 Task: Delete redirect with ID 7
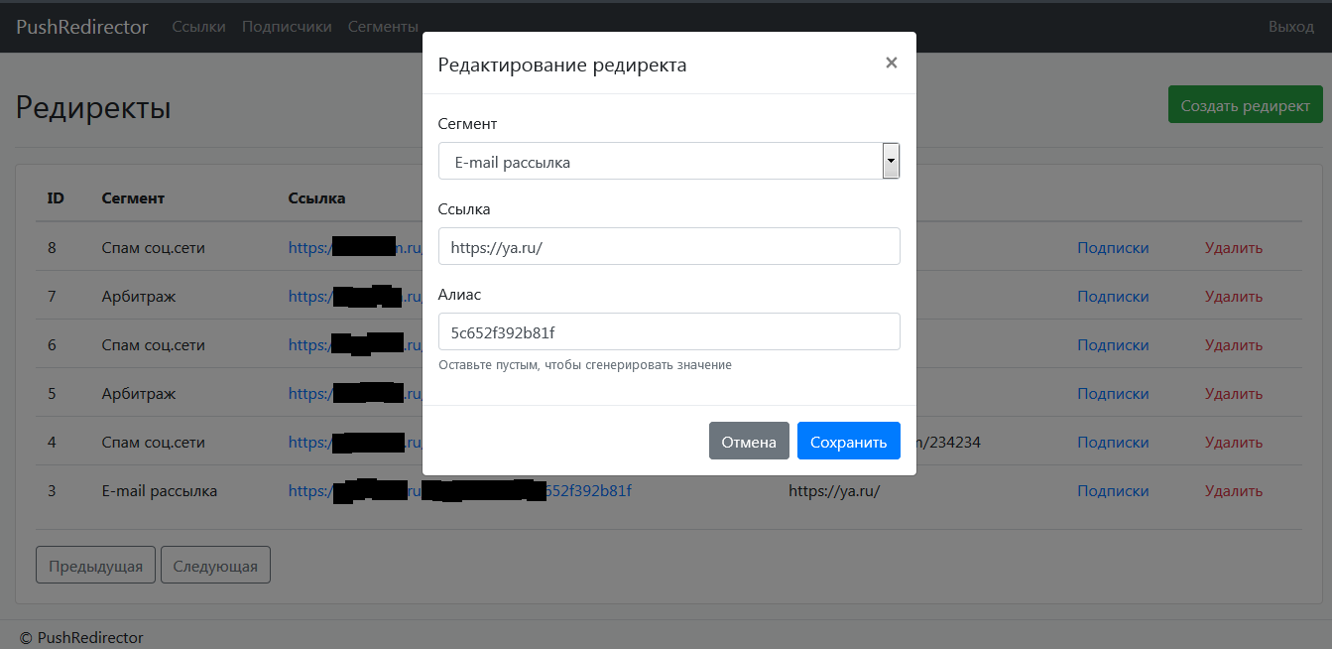click(x=1233, y=296)
